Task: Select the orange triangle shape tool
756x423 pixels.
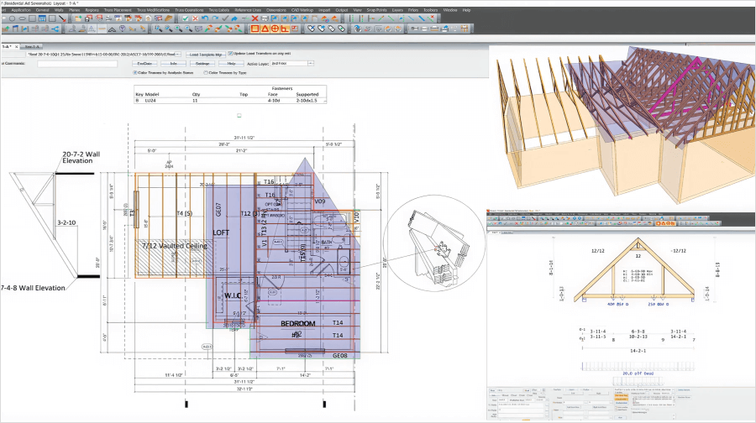Action: point(265,29)
